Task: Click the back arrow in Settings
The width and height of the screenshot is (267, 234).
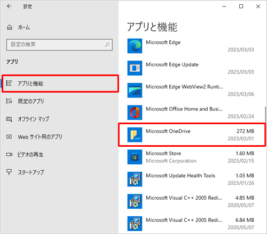Action: (x=9, y=6)
